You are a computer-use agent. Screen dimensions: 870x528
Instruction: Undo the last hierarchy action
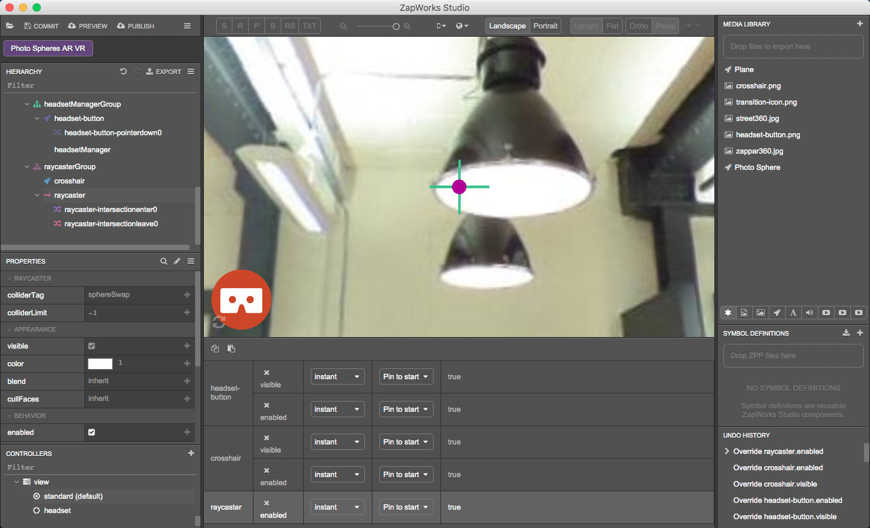coord(123,71)
